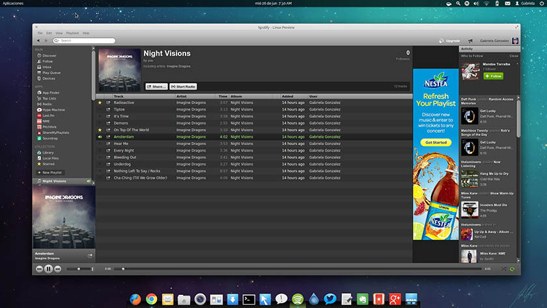Viewport: 547px width, 308px height.
Task: Pause the current song
Action: coord(48,269)
